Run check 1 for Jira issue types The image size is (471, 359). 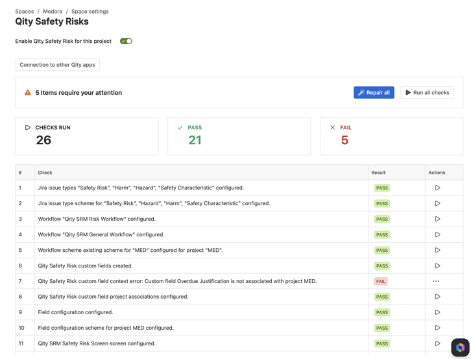[x=437, y=188]
